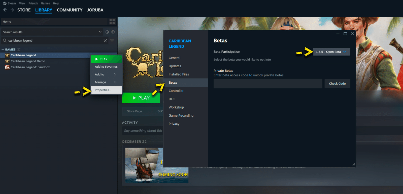Open the Beta Participation dropdown
Viewport: 403px width, 194px height.
pos(331,52)
